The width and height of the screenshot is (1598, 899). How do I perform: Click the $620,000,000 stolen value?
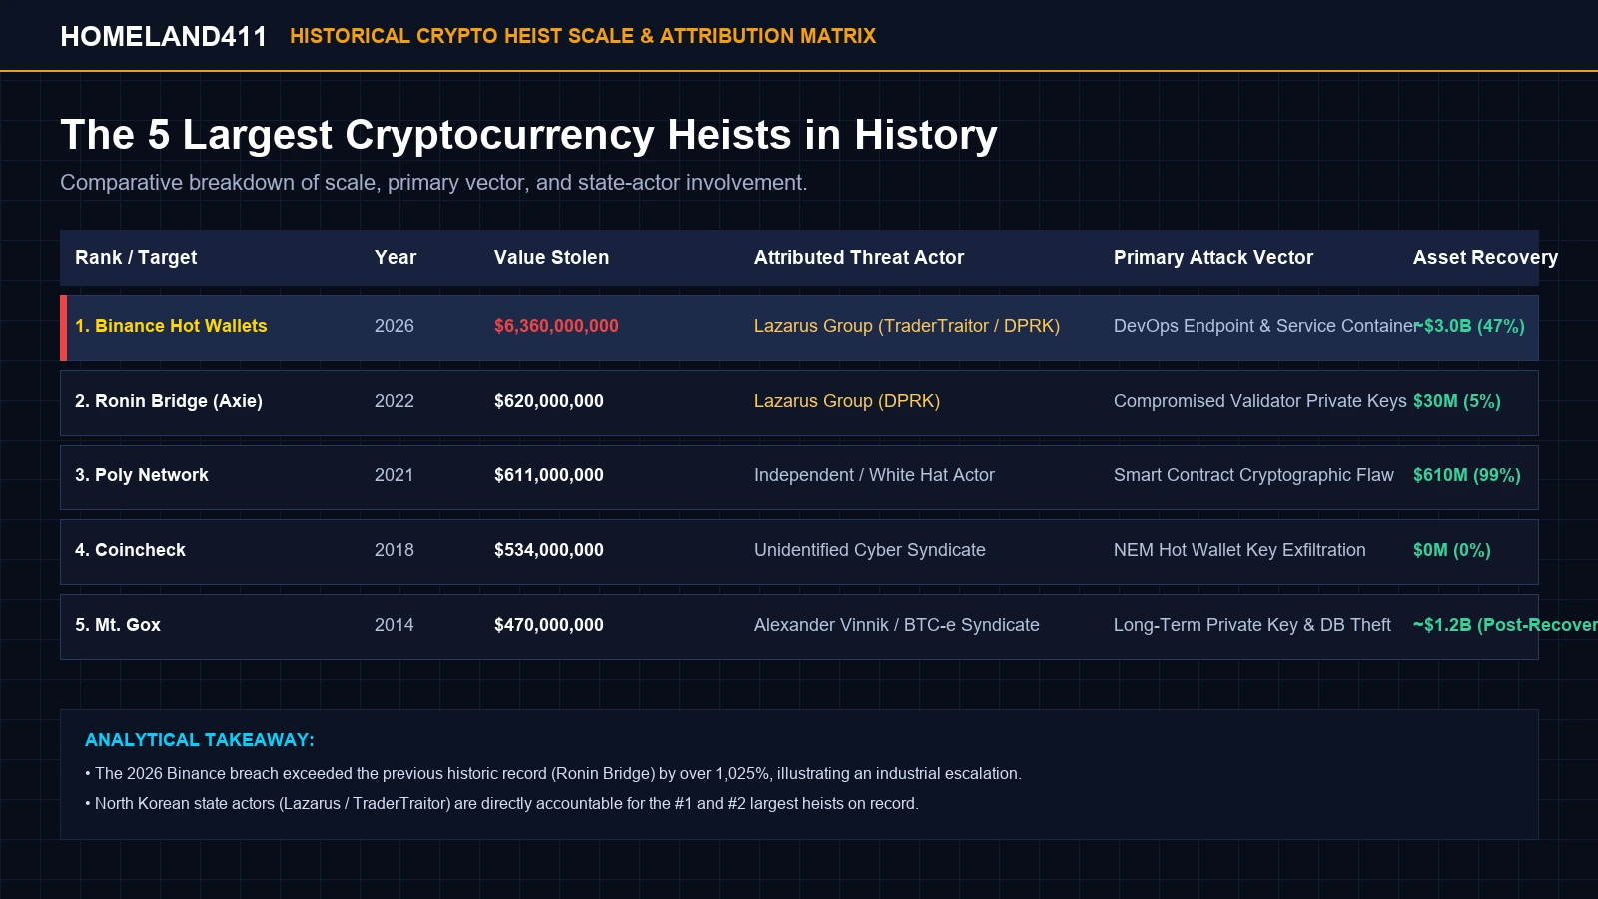point(549,401)
